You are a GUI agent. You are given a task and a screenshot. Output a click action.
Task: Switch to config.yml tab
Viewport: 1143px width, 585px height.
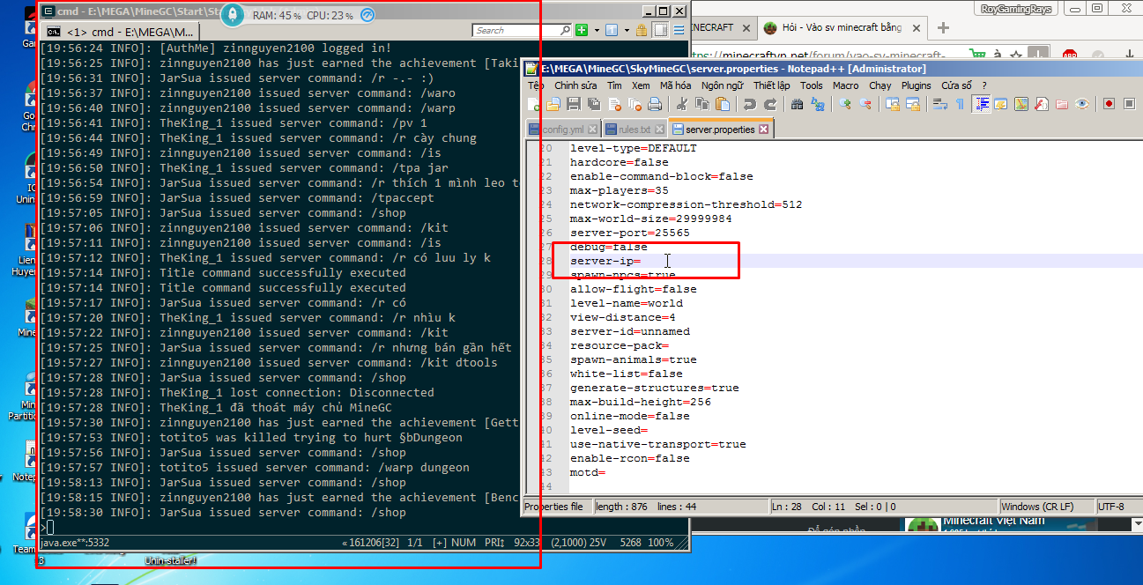tap(563, 129)
